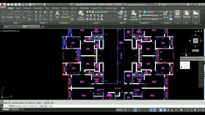Expand the Modify panel
The image size is (205, 115).
pyautogui.click(x=44, y=23)
